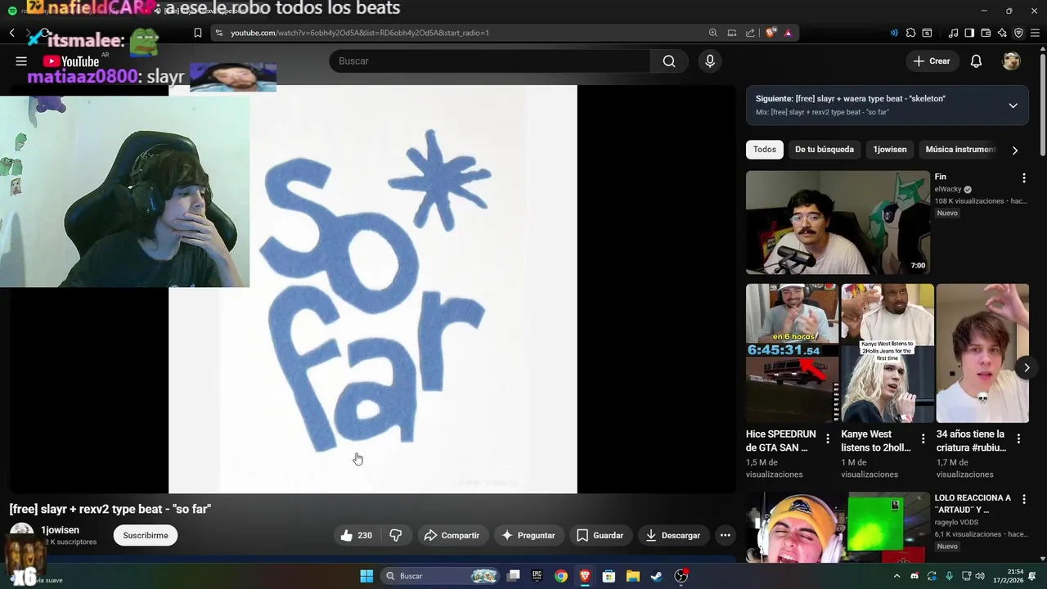
Task: Open taskbar volume speaker icon
Action: 980,576
